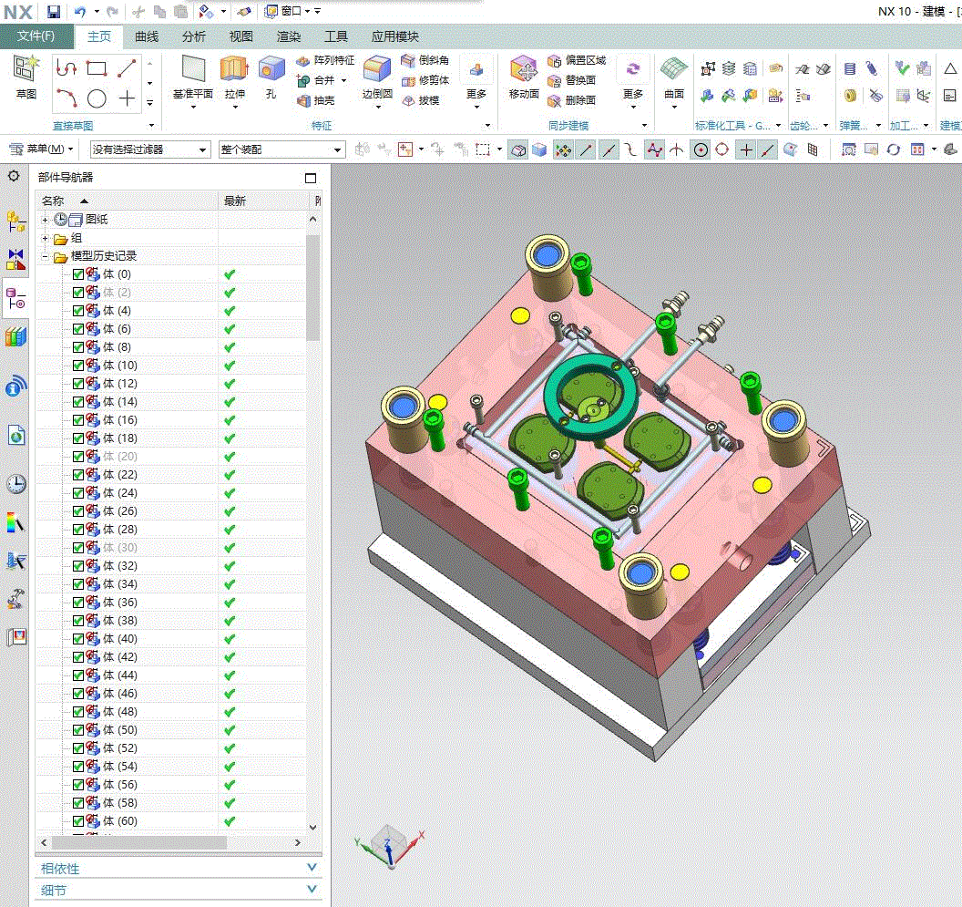
Task: Select the Rectangle sketch tool
Action: pyautogui.click(x=97, y=68)
